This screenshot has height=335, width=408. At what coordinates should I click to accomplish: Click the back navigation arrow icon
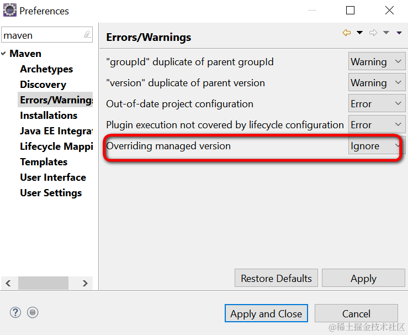coord(347,33)
